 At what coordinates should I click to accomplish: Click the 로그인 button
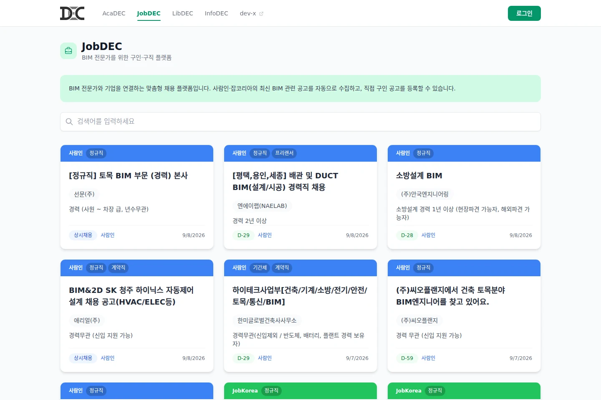point(524,13)
